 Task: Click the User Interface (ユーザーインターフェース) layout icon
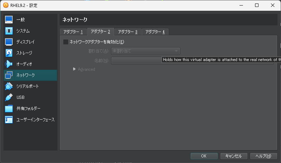coord(9,120)
